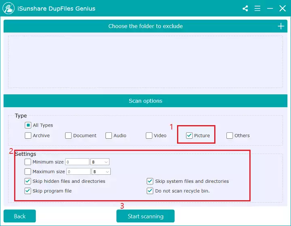Click the Minimum size value field

coord(77,162)
